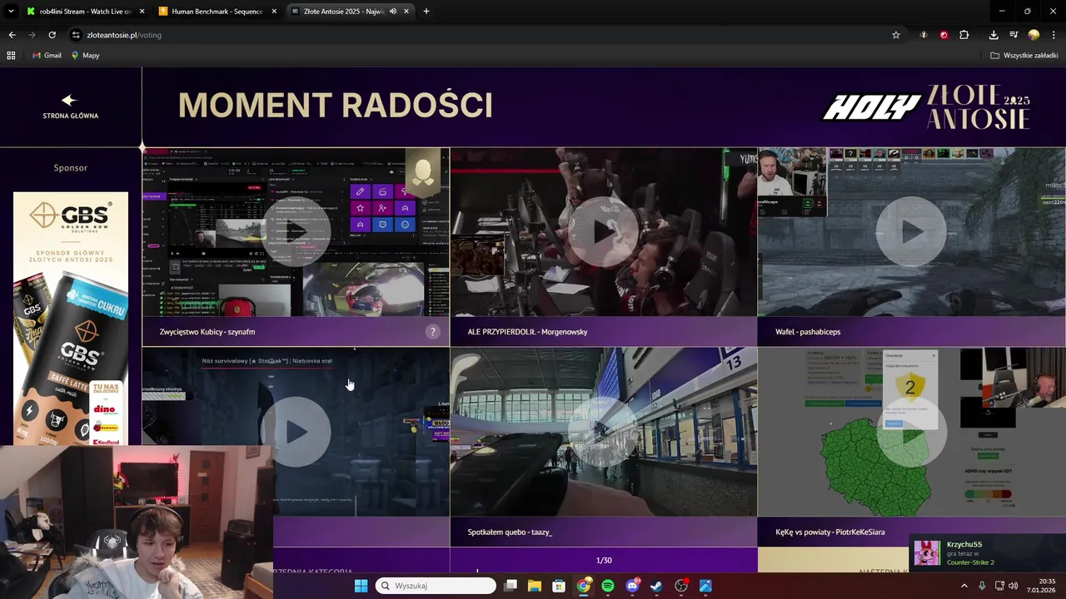Click the 1/30 page counter
This screenshot has width=1066, height=599.
tap(604, 560)
